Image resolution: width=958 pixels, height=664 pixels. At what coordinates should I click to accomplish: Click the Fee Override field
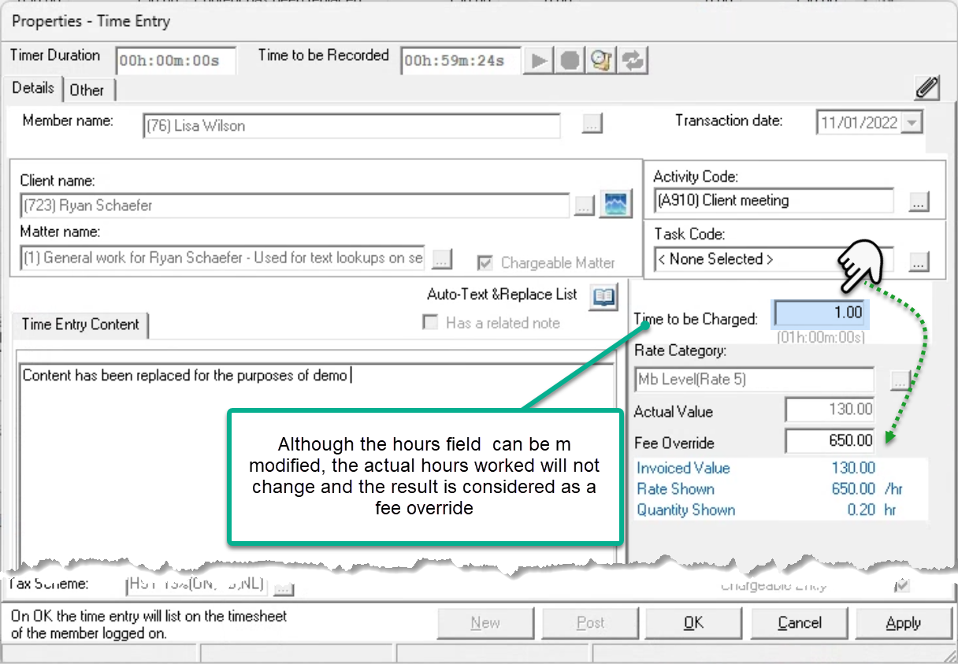coord(830,441)
